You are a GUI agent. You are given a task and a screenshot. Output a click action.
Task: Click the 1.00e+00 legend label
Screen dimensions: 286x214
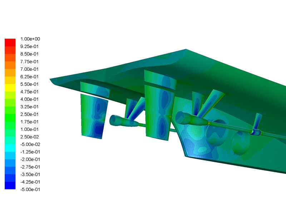click(30, 39)
